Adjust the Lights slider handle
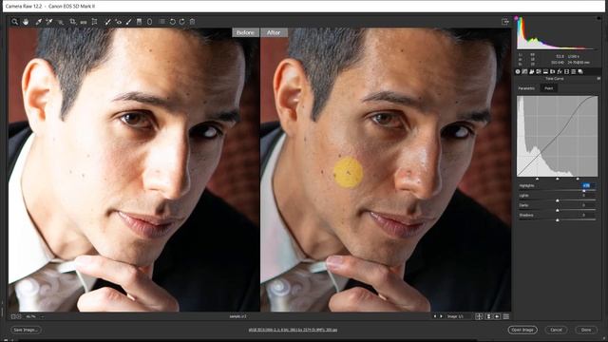Viewport: 608px width, 342px height. pos(558,200)
